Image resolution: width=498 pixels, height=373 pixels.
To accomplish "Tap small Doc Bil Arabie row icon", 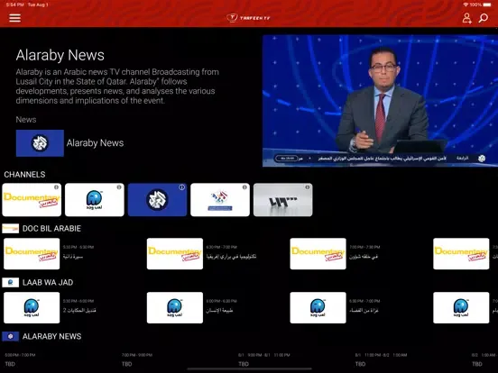I will click(x=11, y=228).
